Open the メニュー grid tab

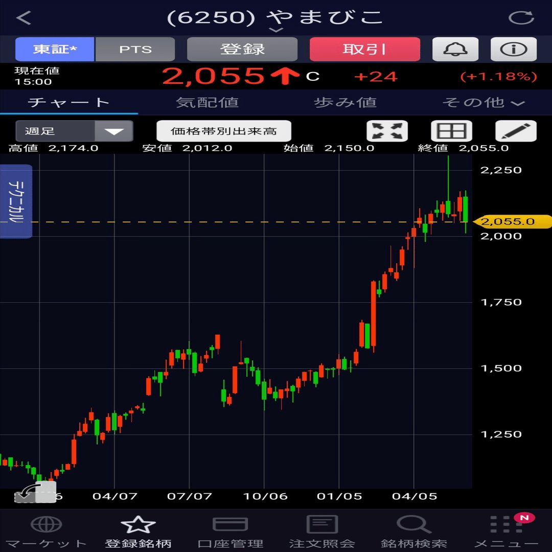[x=506, y=532]
